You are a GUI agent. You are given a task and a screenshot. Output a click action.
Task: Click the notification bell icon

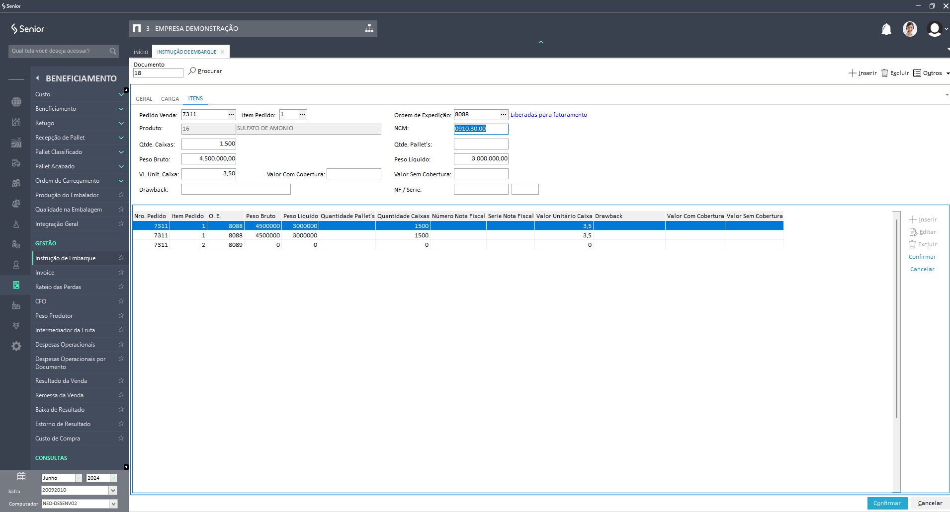point(886,29)
